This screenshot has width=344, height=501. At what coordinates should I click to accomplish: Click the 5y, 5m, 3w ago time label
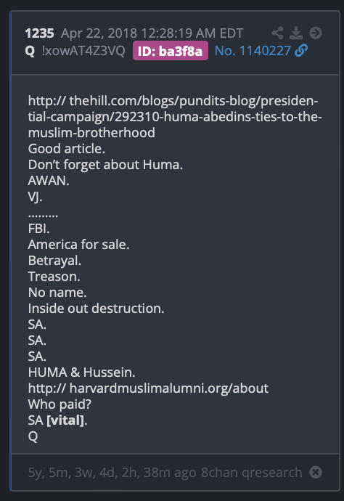click(x=112, y=472)
